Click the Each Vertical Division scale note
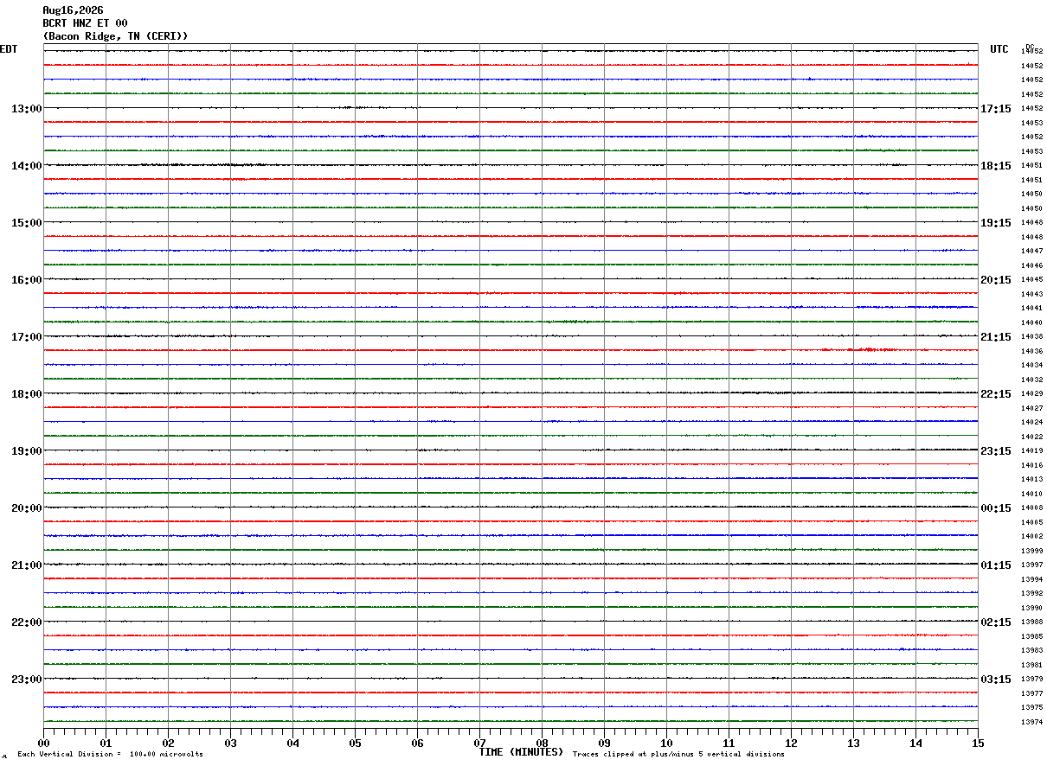Image resolution: width=1047 pixels, height=766 pixels. click(x=110, y=755)
